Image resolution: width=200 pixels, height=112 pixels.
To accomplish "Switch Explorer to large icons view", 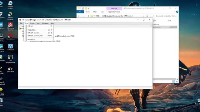I will (177, 82).
